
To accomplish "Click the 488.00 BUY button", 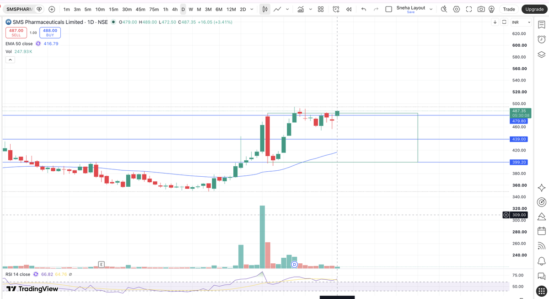I will (x=50, y=33).
